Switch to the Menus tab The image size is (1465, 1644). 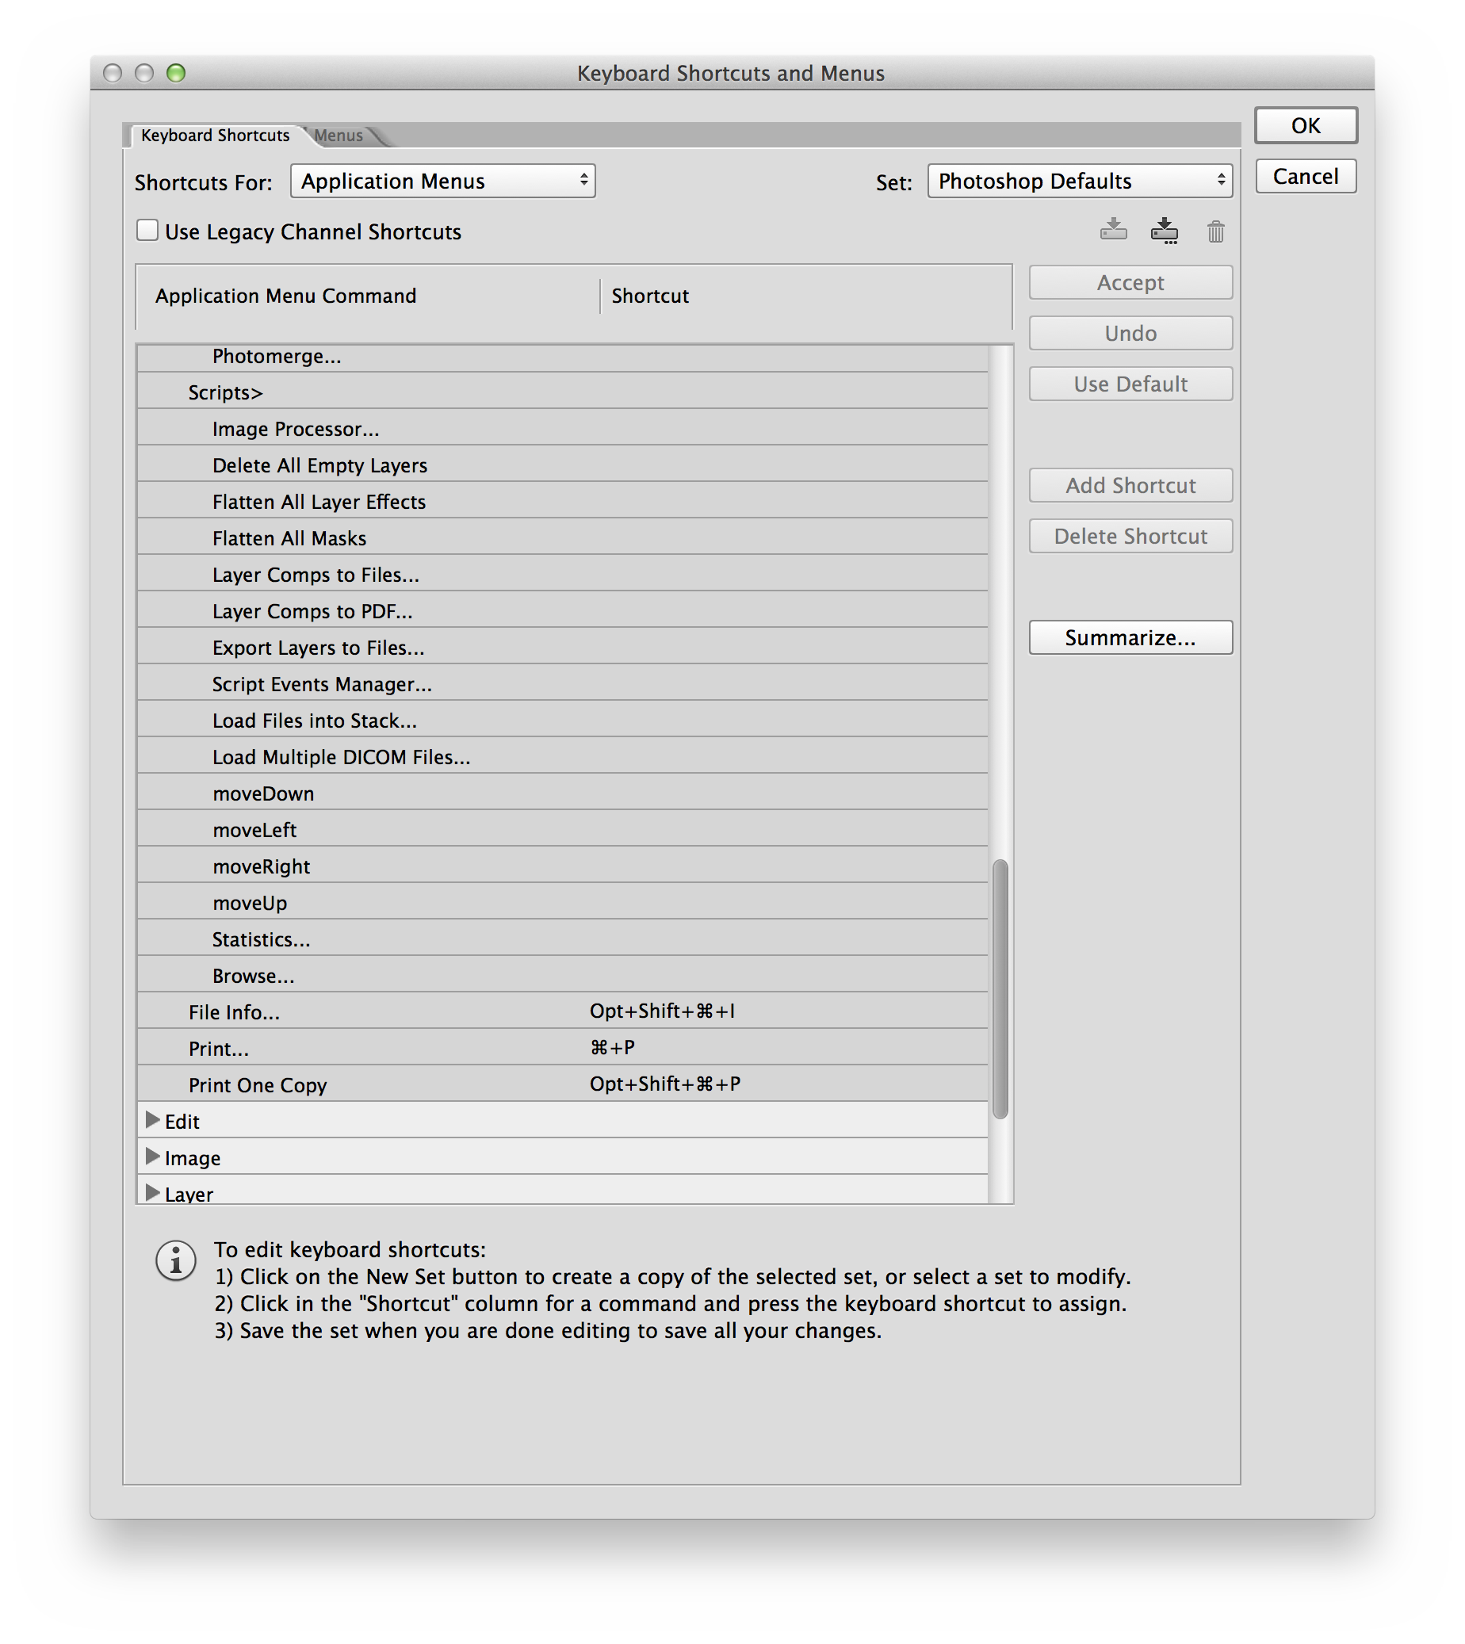pyautogui.click(x=338, y=136)
